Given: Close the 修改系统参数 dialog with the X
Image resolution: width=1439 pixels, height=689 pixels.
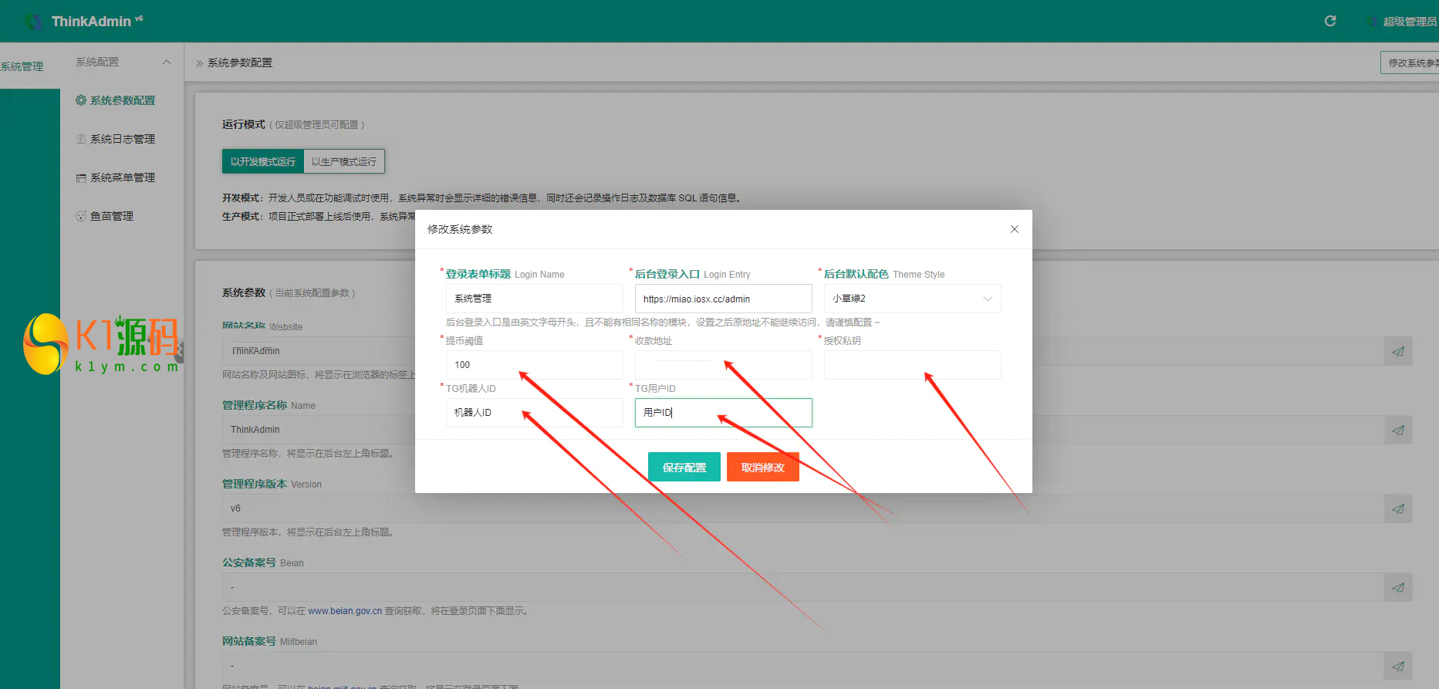Looking at the screenshot, I should (1015, 229).
